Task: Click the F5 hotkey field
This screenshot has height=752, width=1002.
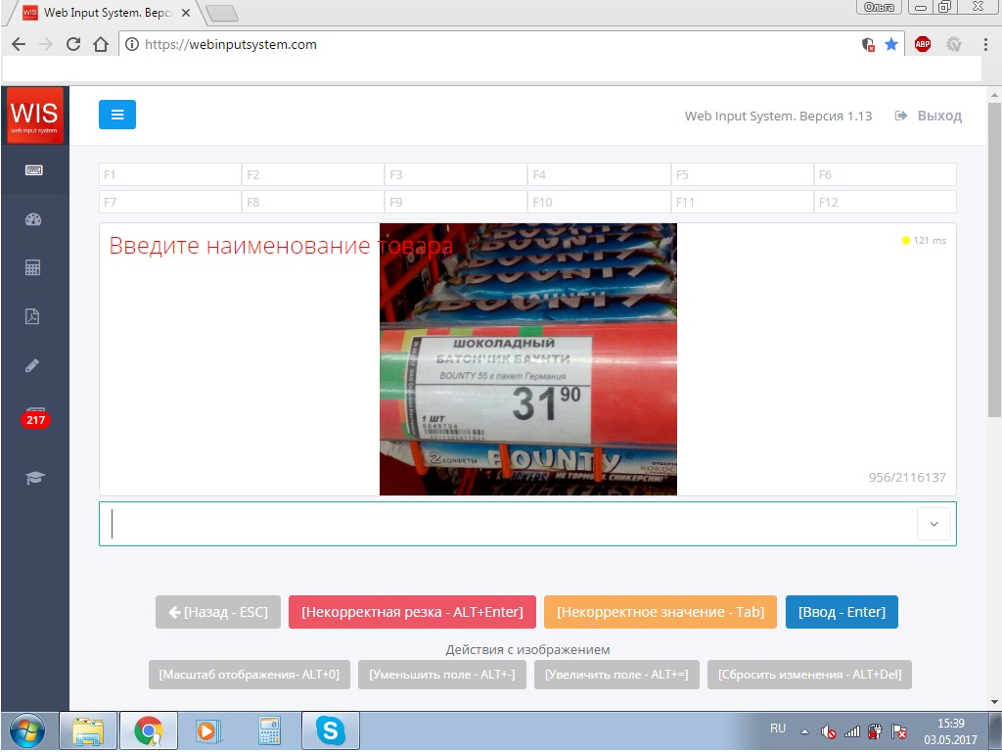Action: point(743,174)
